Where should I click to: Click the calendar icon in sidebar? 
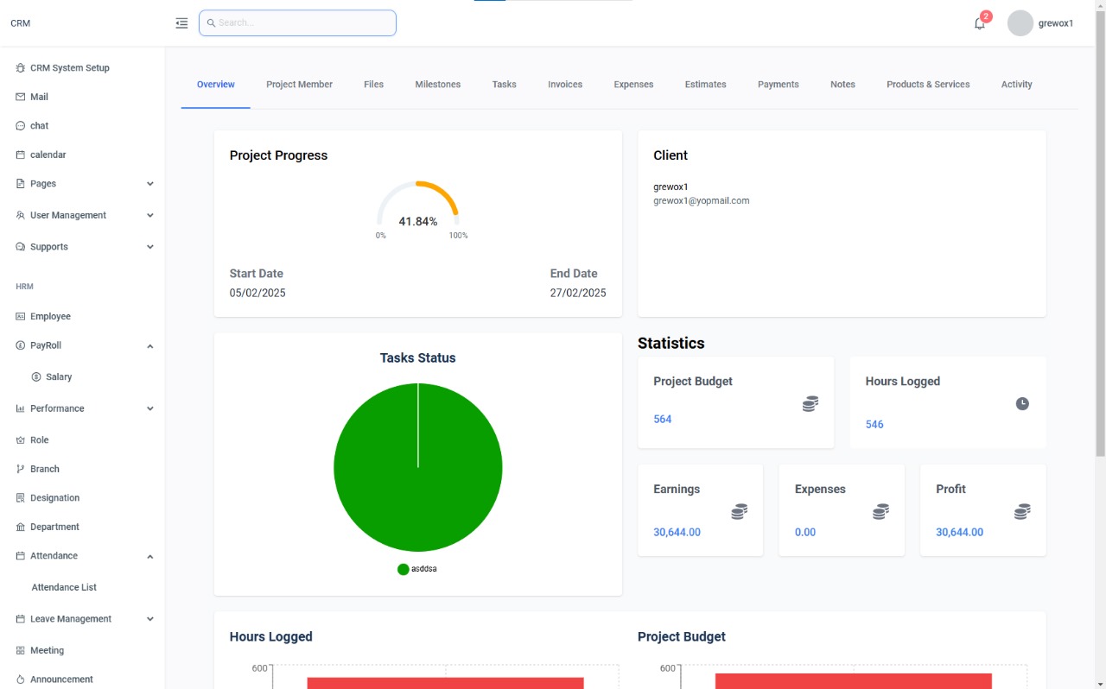(21, 155)
